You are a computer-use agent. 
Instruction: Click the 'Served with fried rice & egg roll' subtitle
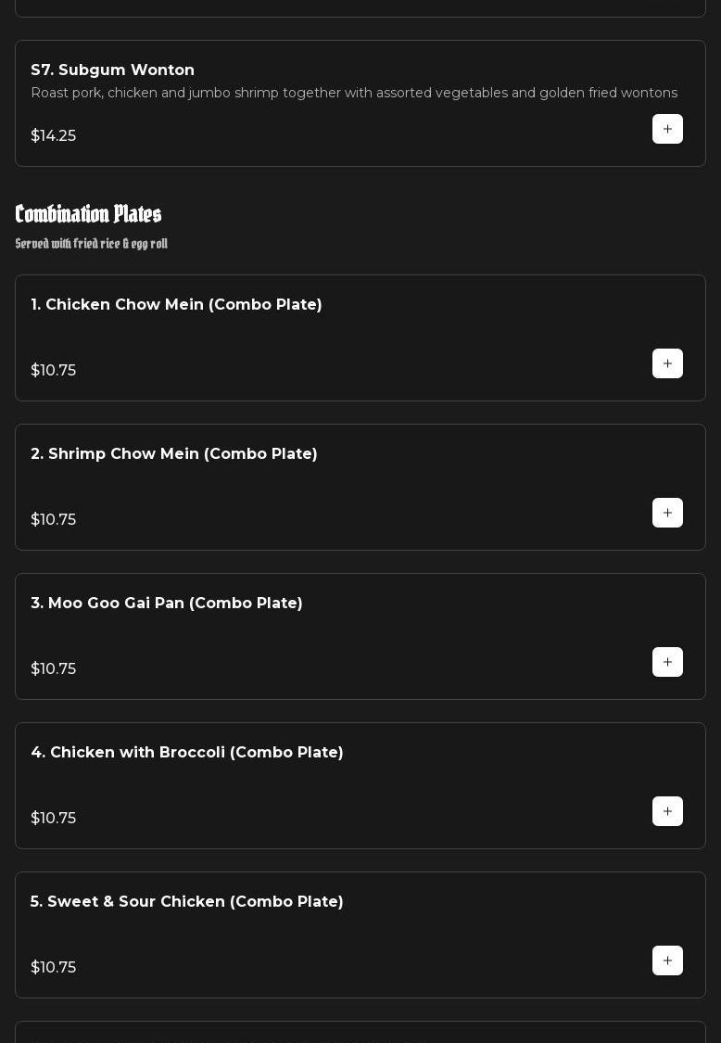coord(92,244)
